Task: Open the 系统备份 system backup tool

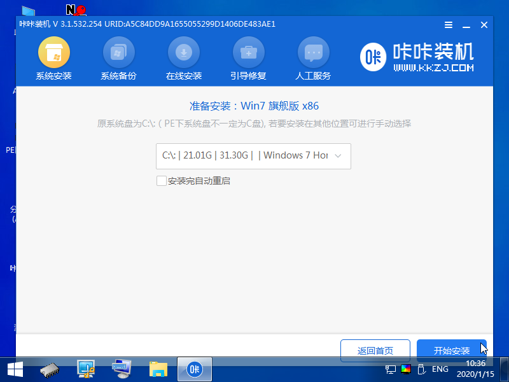Action: coord(119,57)
